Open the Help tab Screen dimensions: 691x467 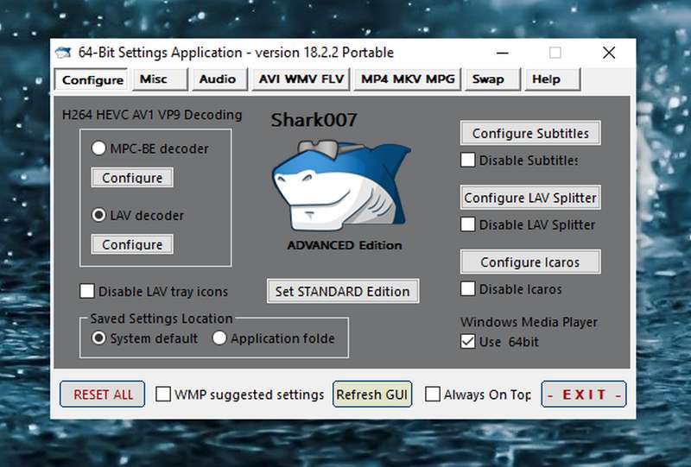coord(553,79)
